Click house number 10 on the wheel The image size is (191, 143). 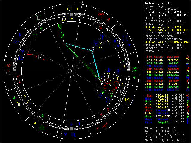pos(63,19)
